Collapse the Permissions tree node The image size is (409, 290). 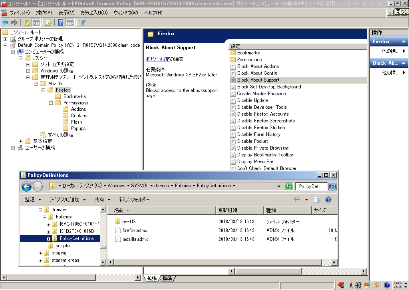(x=51, y=103)
